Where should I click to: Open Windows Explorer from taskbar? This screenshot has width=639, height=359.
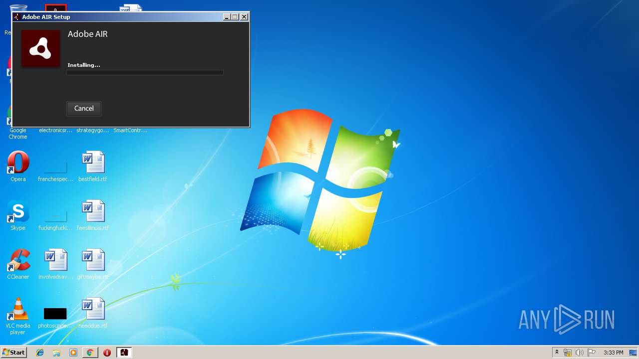click(x=56, y=353)
